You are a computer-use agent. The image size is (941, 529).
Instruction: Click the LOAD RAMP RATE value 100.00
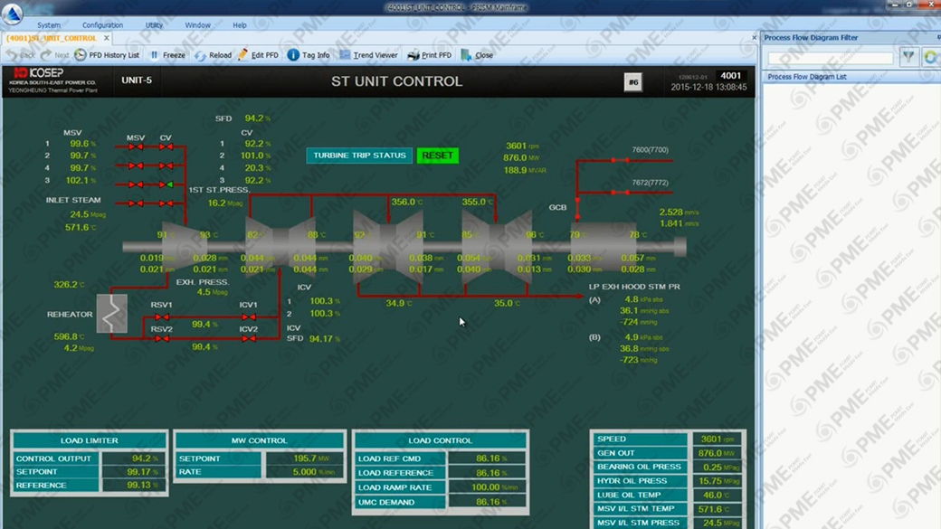tap(486, 487)
